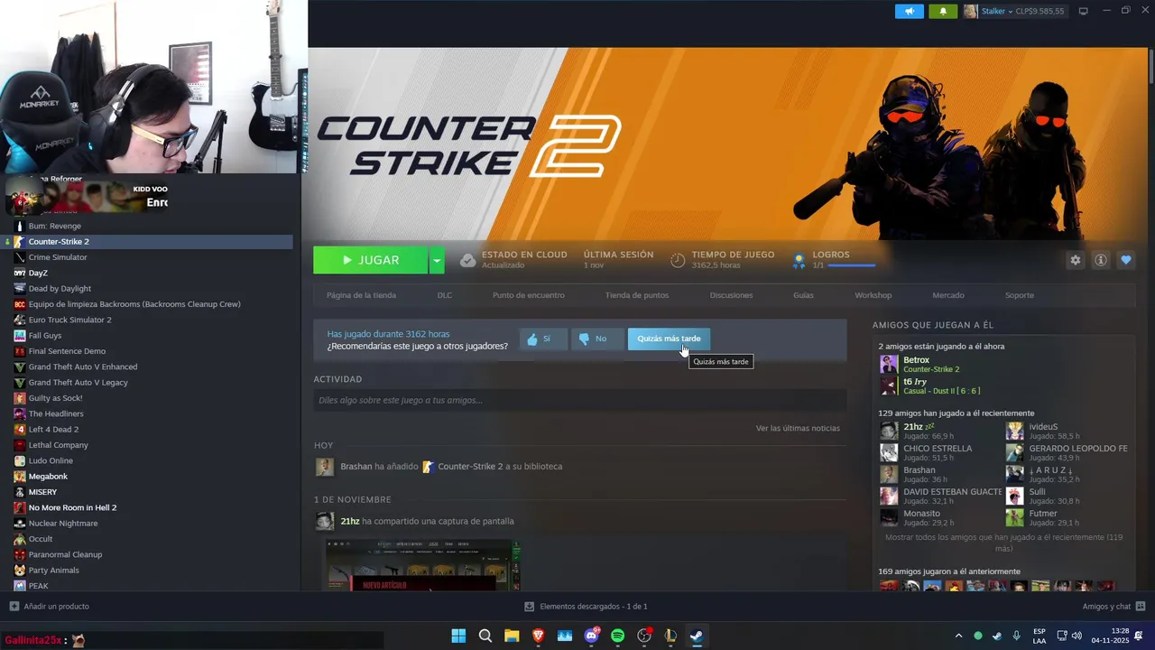
Task: Open the Guías tab
Action: 803,295
